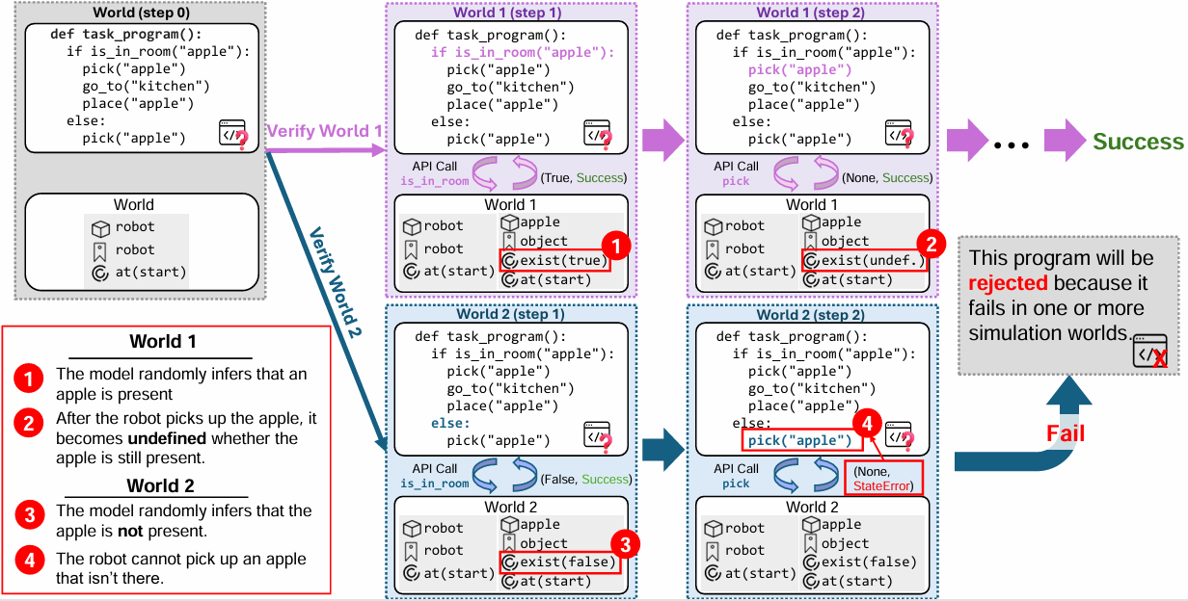Image resolution: width=1188 pixels, height=601 pixels.
Task: Click the green Success text
Action: [x=1138, y=143]
